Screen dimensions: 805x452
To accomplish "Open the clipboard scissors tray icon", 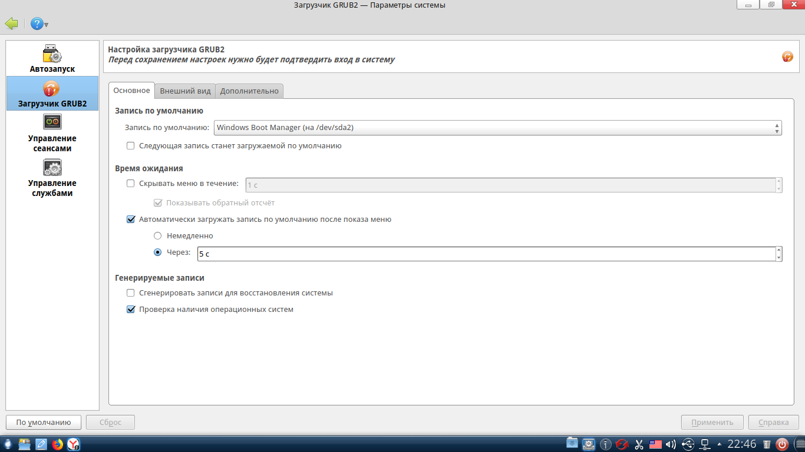I will [x=639, y=444].
